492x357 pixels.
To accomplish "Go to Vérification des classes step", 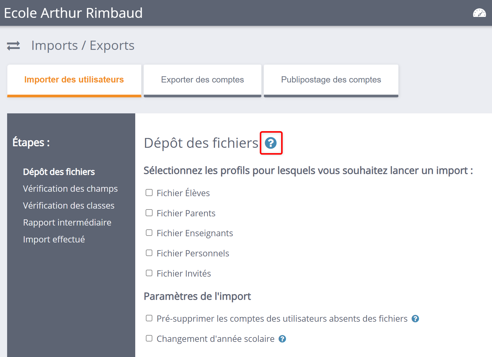I will [x=69, y=206].
